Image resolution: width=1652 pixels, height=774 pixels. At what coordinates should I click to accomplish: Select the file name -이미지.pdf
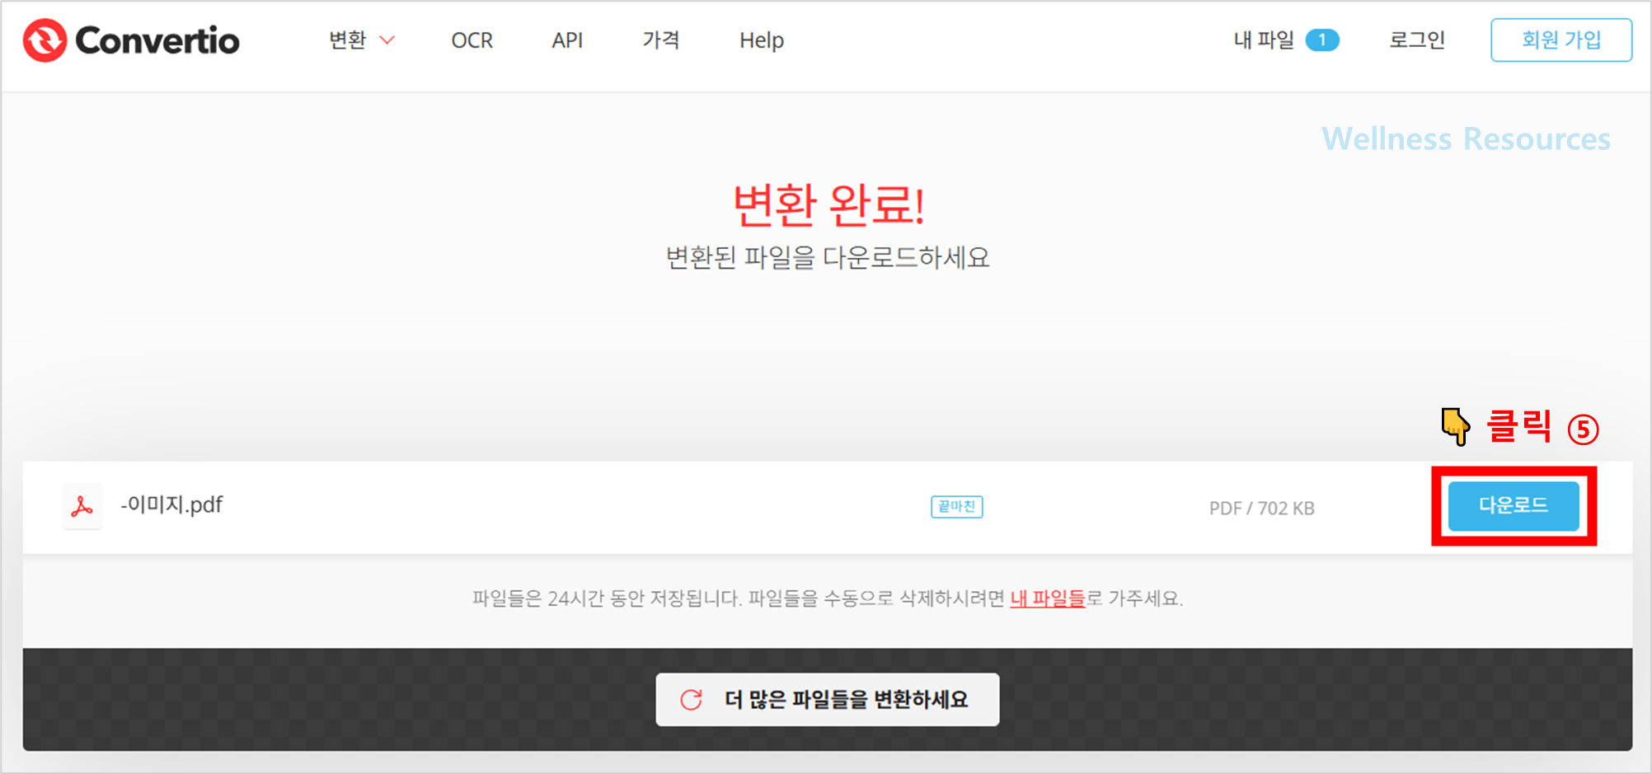tap(171, 504)
